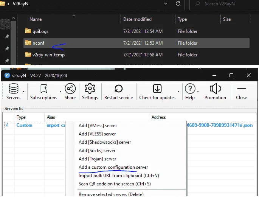Choose Add [VLESS] server
Screen dimensions: 259x224
click(97, 134)
